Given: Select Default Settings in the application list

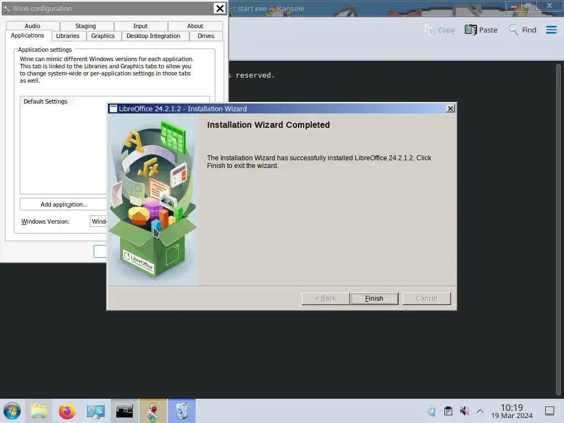Looking at the screenshot, I should point(46,101).
